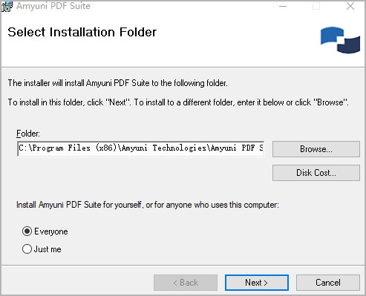
Task: Click the 'To install in this folder' instruction
Action: pyautogui.click(x=178, y=102)
